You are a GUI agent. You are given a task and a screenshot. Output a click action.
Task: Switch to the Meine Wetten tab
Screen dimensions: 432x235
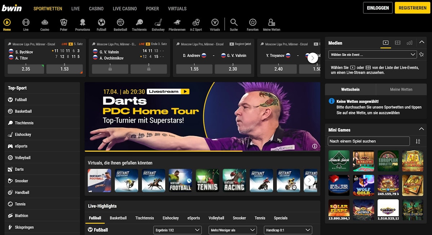click(x=401, y=89)
